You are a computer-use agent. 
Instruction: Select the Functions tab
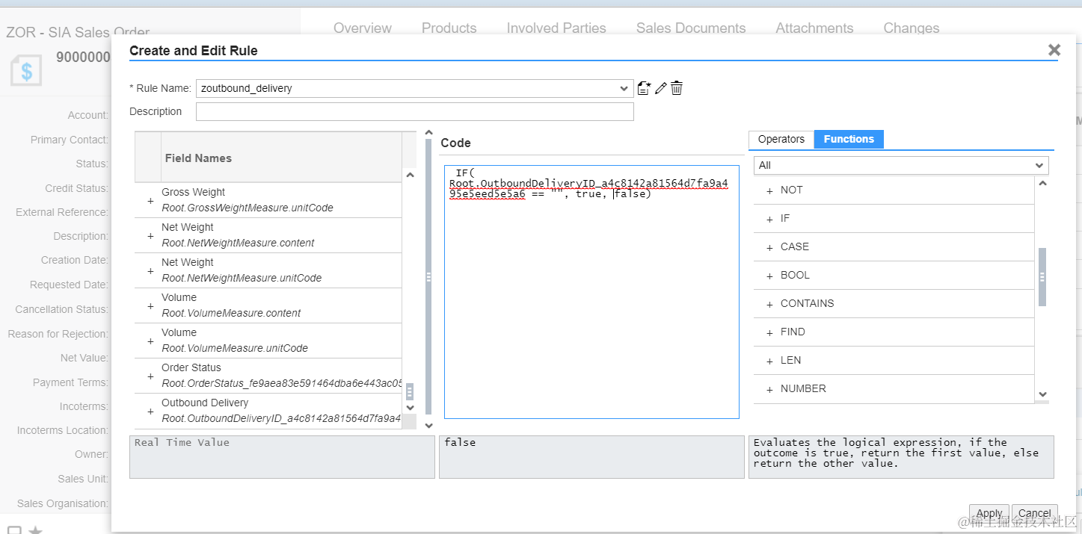[849, 139]
